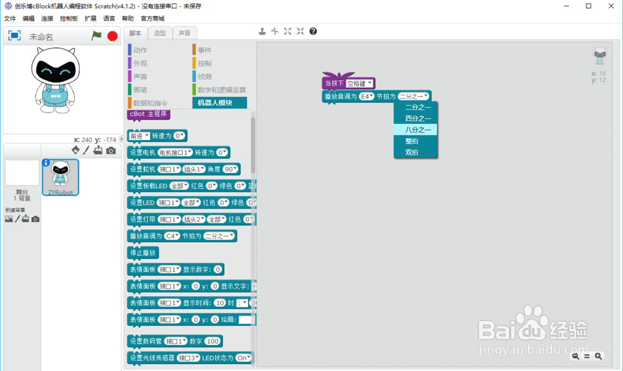623x371 pixels.
Task: Select the grow sprite tool
Action: (288, 31)
